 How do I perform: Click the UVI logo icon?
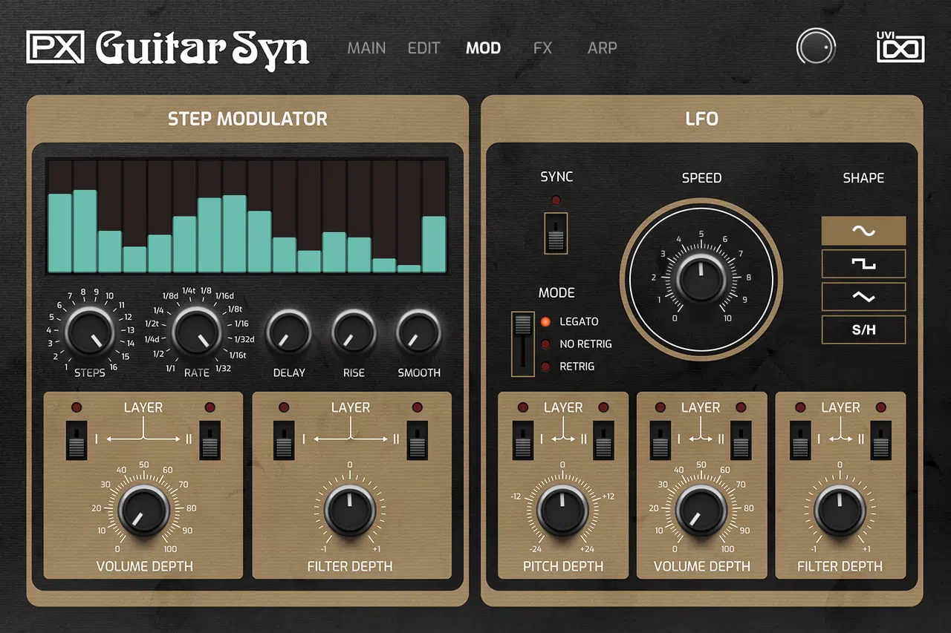[900, 48]
